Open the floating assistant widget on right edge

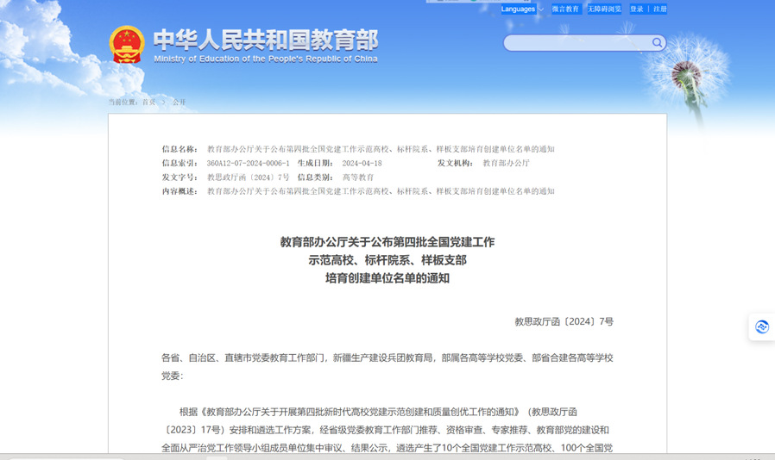[x=761, y=326]
